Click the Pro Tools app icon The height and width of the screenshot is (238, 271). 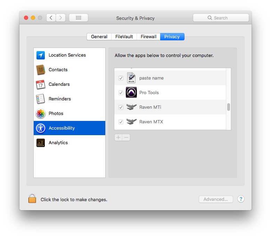[131, 92]
